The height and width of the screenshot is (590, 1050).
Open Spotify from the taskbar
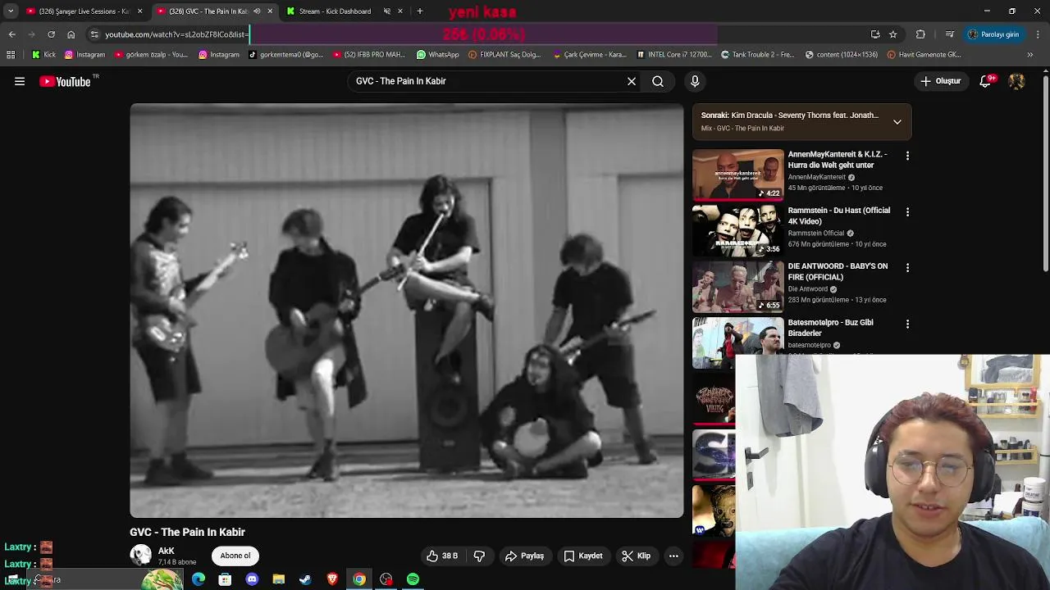[x=413, y=579]
